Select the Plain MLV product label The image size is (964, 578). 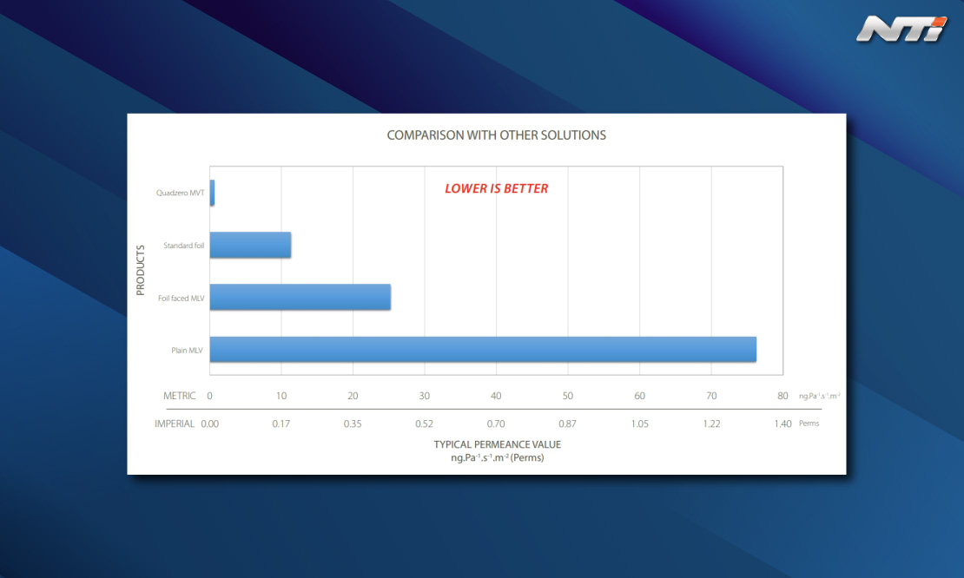pyautogui.click(x=187, y=351)
